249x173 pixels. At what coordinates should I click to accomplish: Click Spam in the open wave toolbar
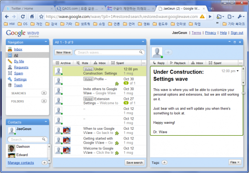point(215,63)
